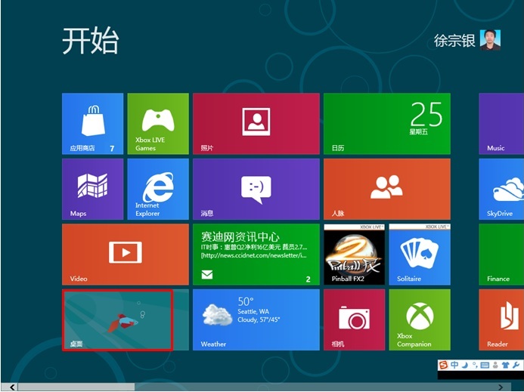
Task: Open the 桌面 Desktop tile with fish
Action: pos(126,320)
